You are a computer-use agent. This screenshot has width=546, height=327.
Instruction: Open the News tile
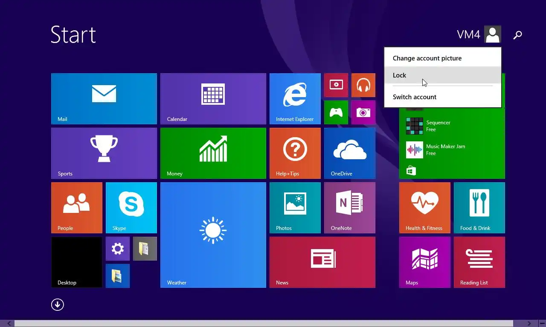(x=322, y=262)
